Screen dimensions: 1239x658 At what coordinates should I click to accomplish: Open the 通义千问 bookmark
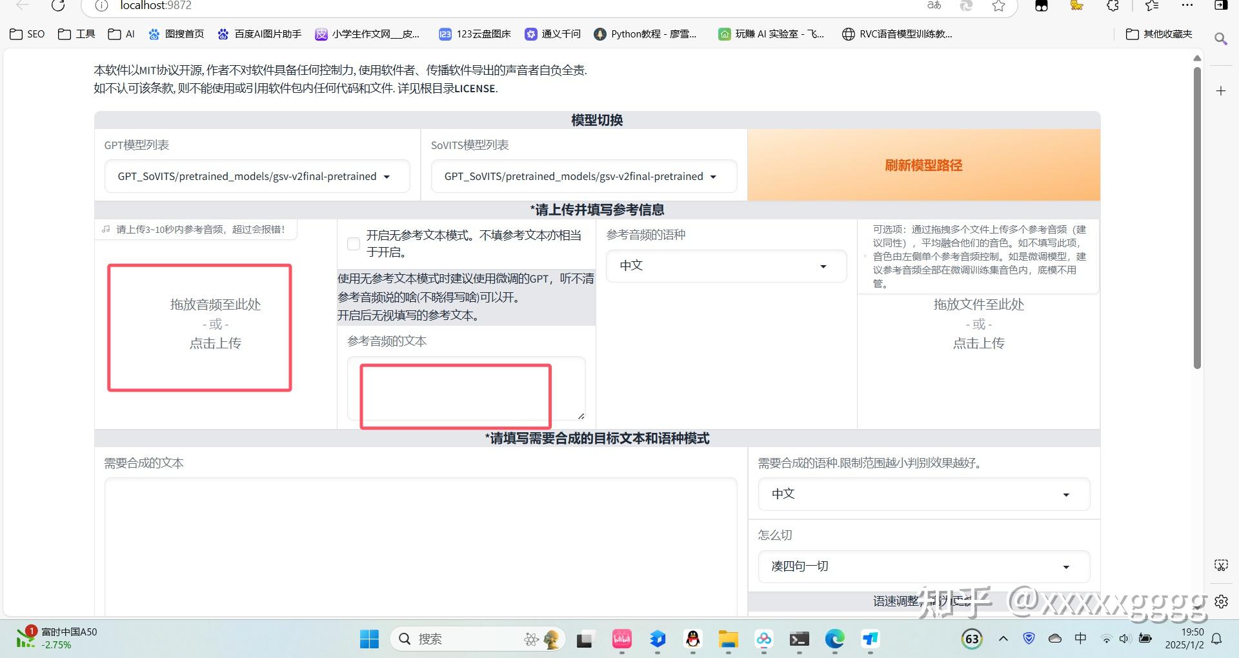552,34
